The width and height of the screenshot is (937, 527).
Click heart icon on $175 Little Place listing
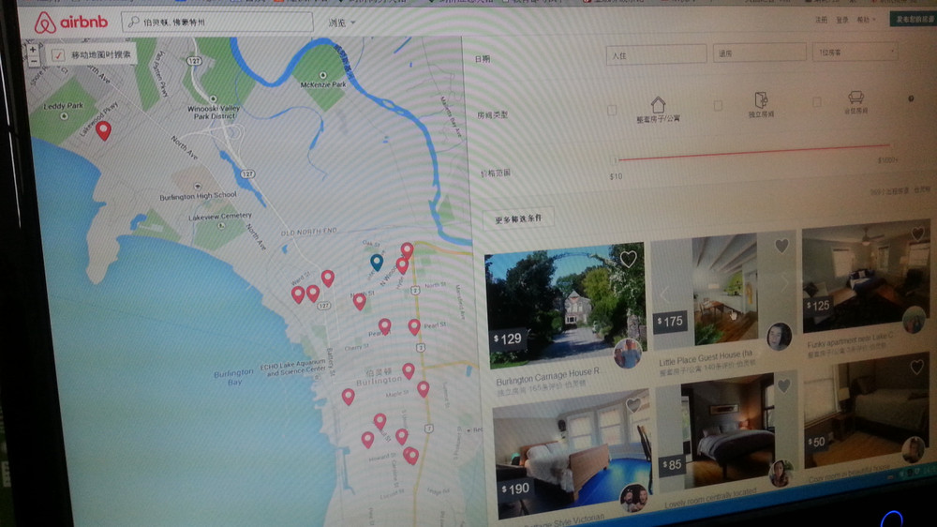781,246
